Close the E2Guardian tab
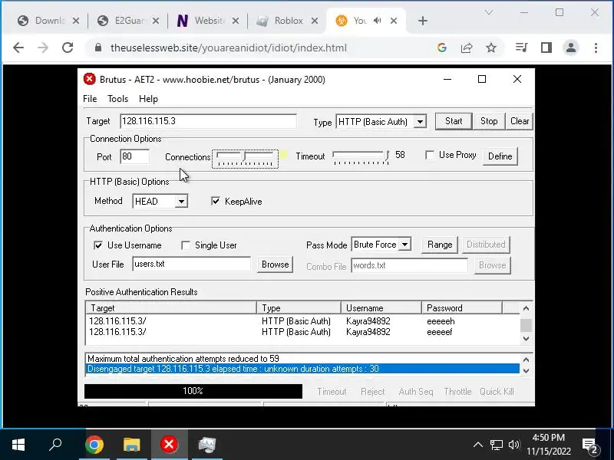This screenshot has width=614, height=460. pyautogui.click(x=156, y=21)
